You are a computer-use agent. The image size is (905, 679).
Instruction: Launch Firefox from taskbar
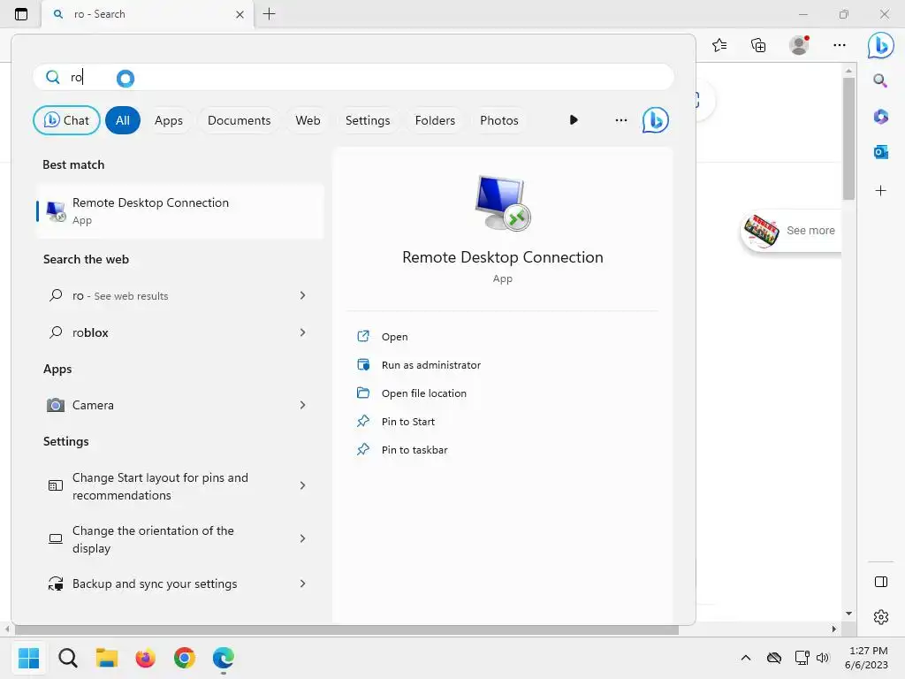click(x=146, y=658)
